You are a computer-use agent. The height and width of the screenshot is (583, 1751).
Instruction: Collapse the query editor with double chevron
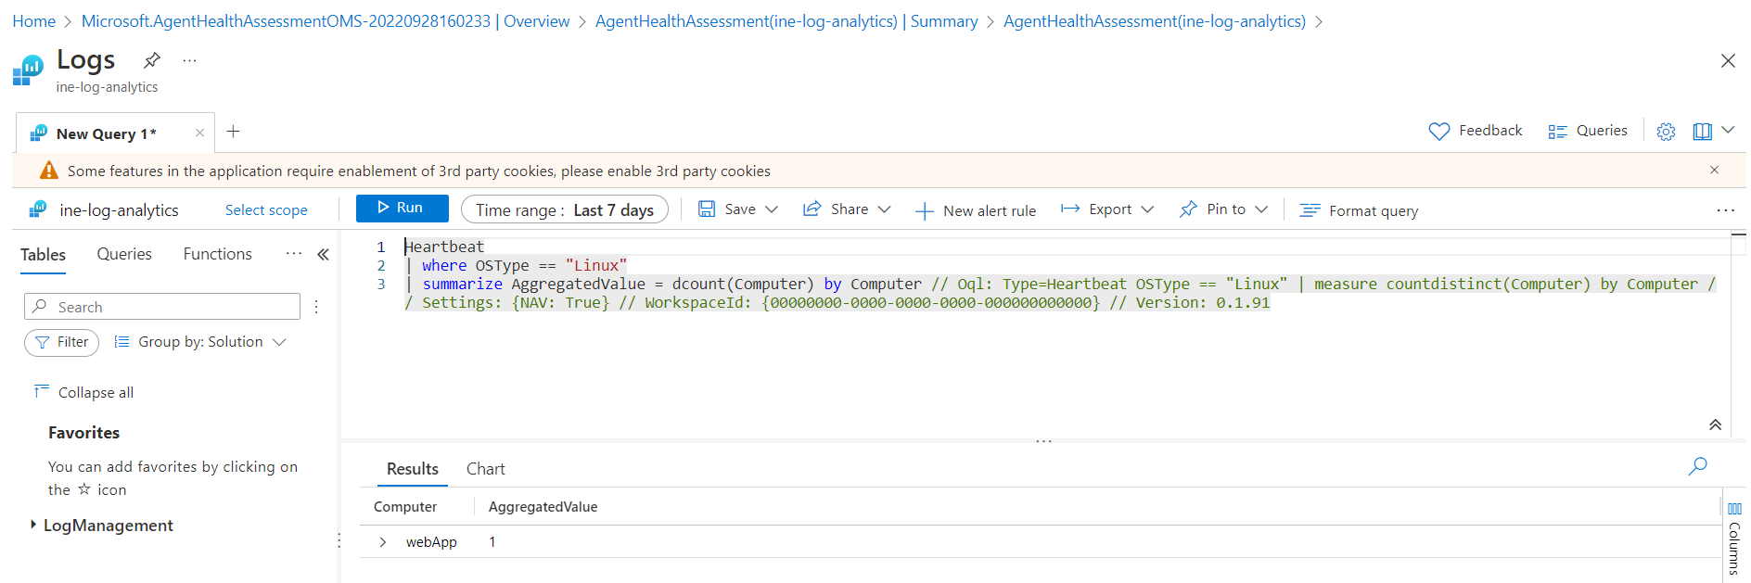[1715, 425]
